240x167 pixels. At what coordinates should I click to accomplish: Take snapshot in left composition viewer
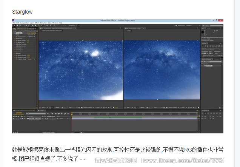pyautogui.click(x=62, y=108)
